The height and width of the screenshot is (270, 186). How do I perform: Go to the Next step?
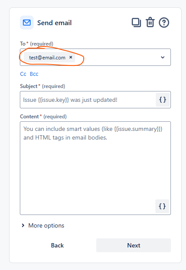(x=133, y=245)
